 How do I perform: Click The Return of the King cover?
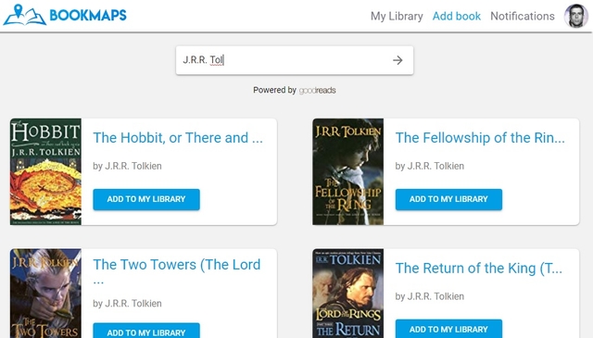click(x=348, y=294)
